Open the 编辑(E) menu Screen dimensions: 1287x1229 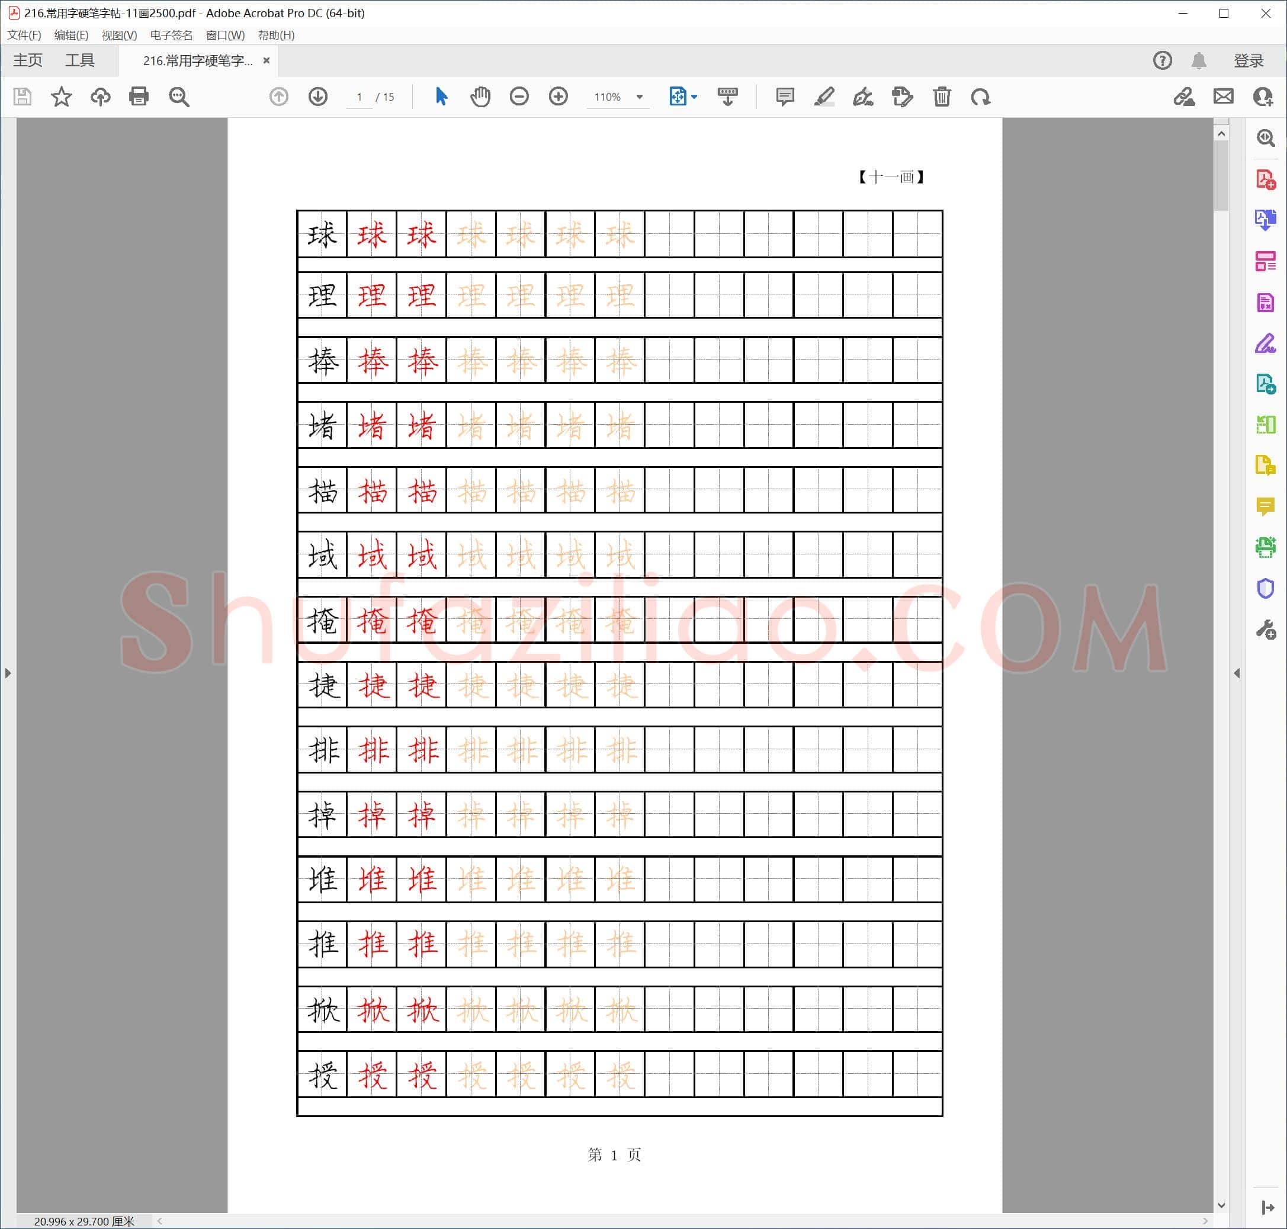coord(72,36)
